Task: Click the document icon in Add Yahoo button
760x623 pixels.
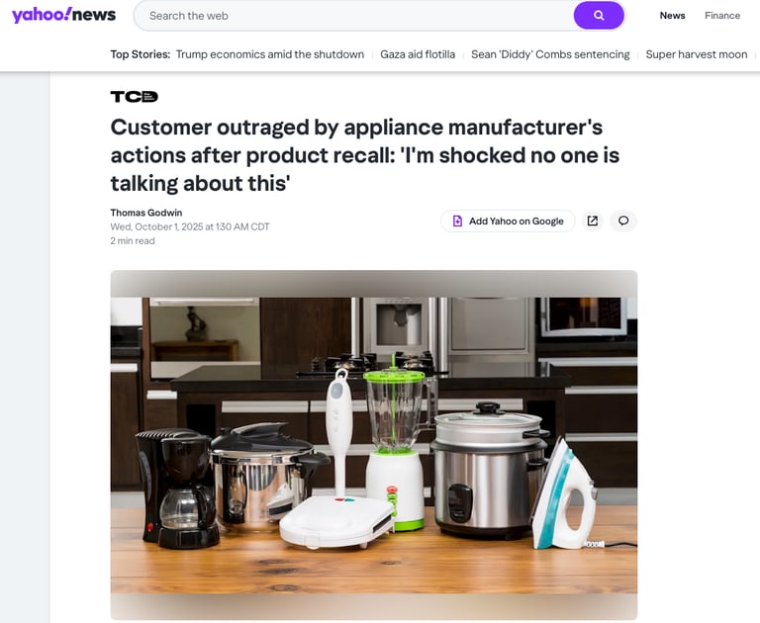Action: point(457,221)
